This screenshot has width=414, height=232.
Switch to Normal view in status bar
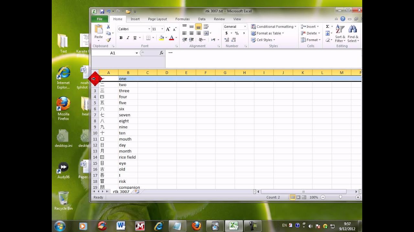click(292, 197)
